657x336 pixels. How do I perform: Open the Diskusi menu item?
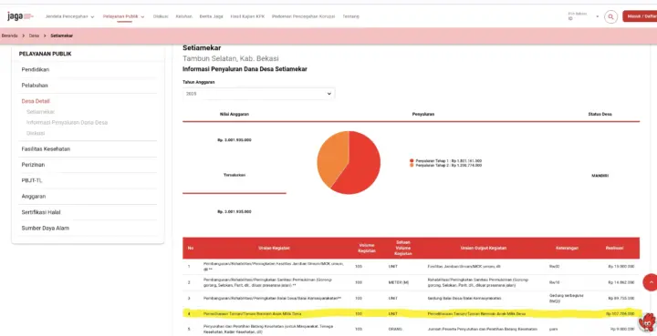(x=161, y=16)
